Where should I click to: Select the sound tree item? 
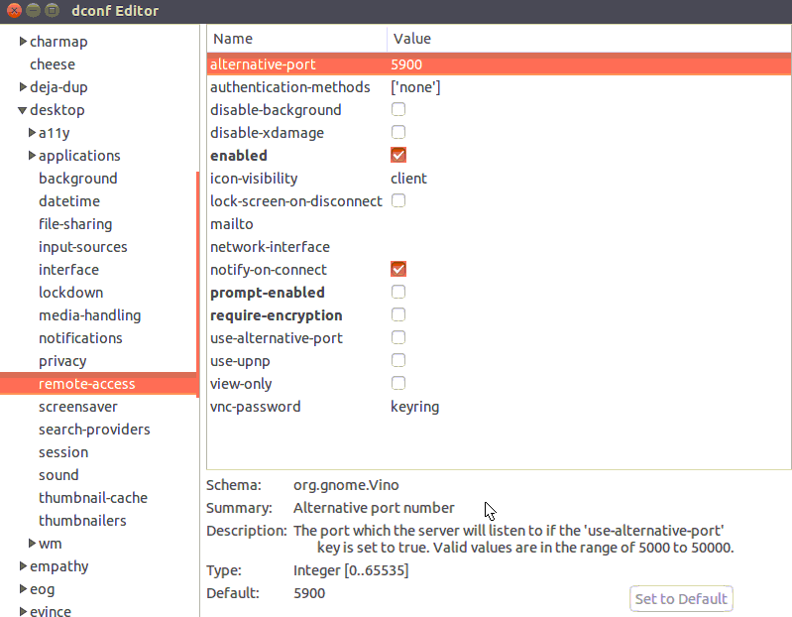(58, 475)
